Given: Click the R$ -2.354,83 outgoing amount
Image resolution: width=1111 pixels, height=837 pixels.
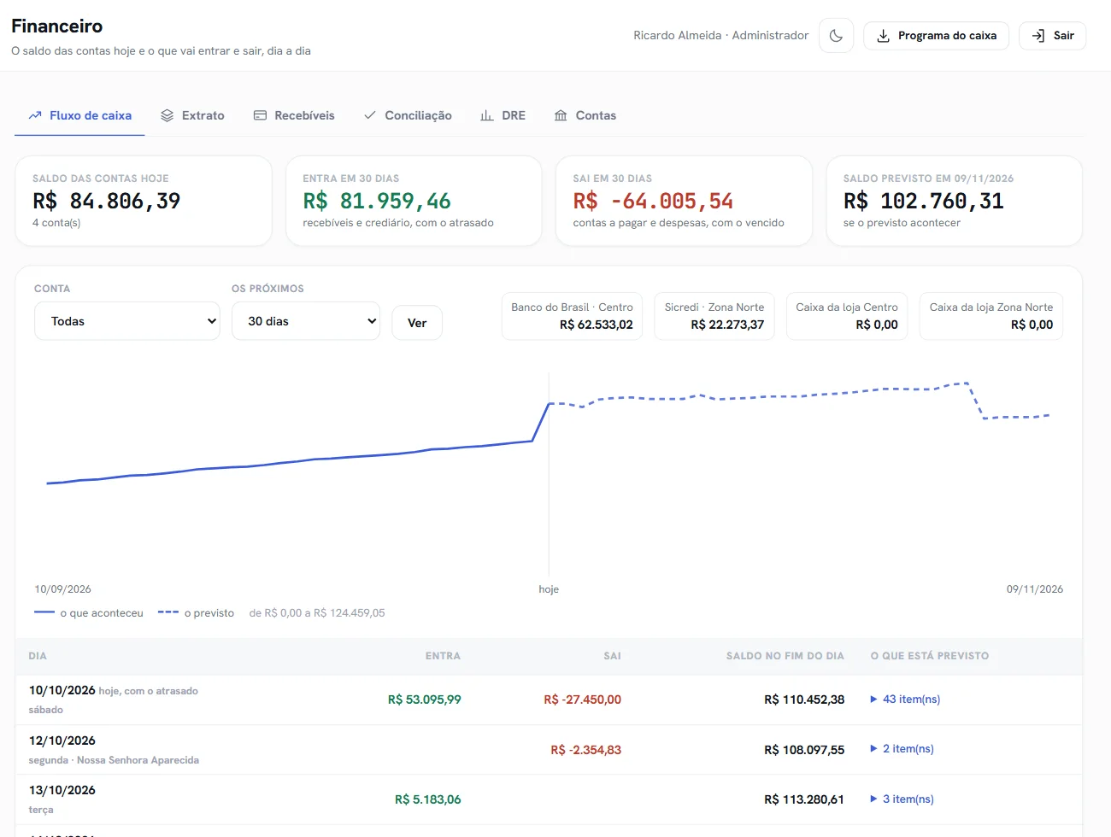Looking at the screenshot, I should 586,750.
